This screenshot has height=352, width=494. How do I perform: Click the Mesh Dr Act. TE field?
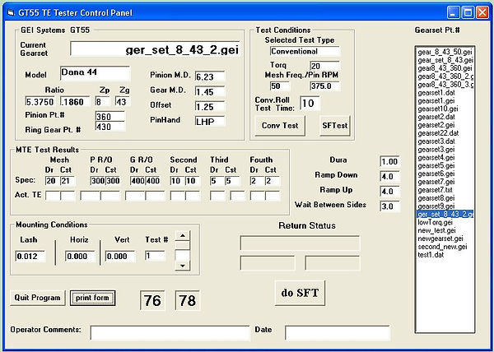coord(53,196)
